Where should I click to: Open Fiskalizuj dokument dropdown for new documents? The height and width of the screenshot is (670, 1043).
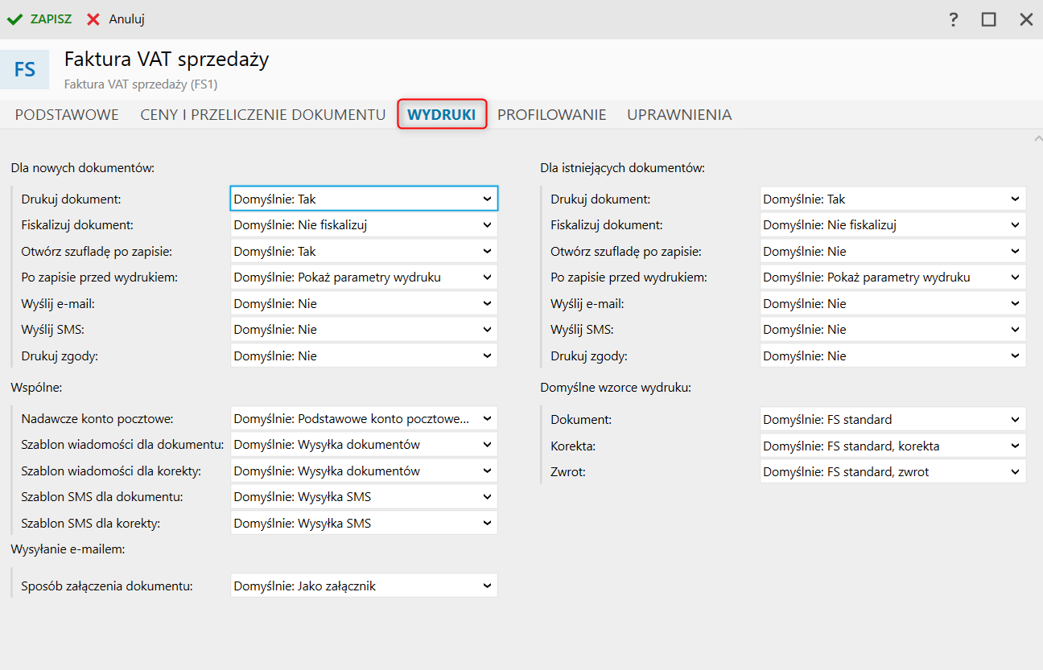[364, 225]
